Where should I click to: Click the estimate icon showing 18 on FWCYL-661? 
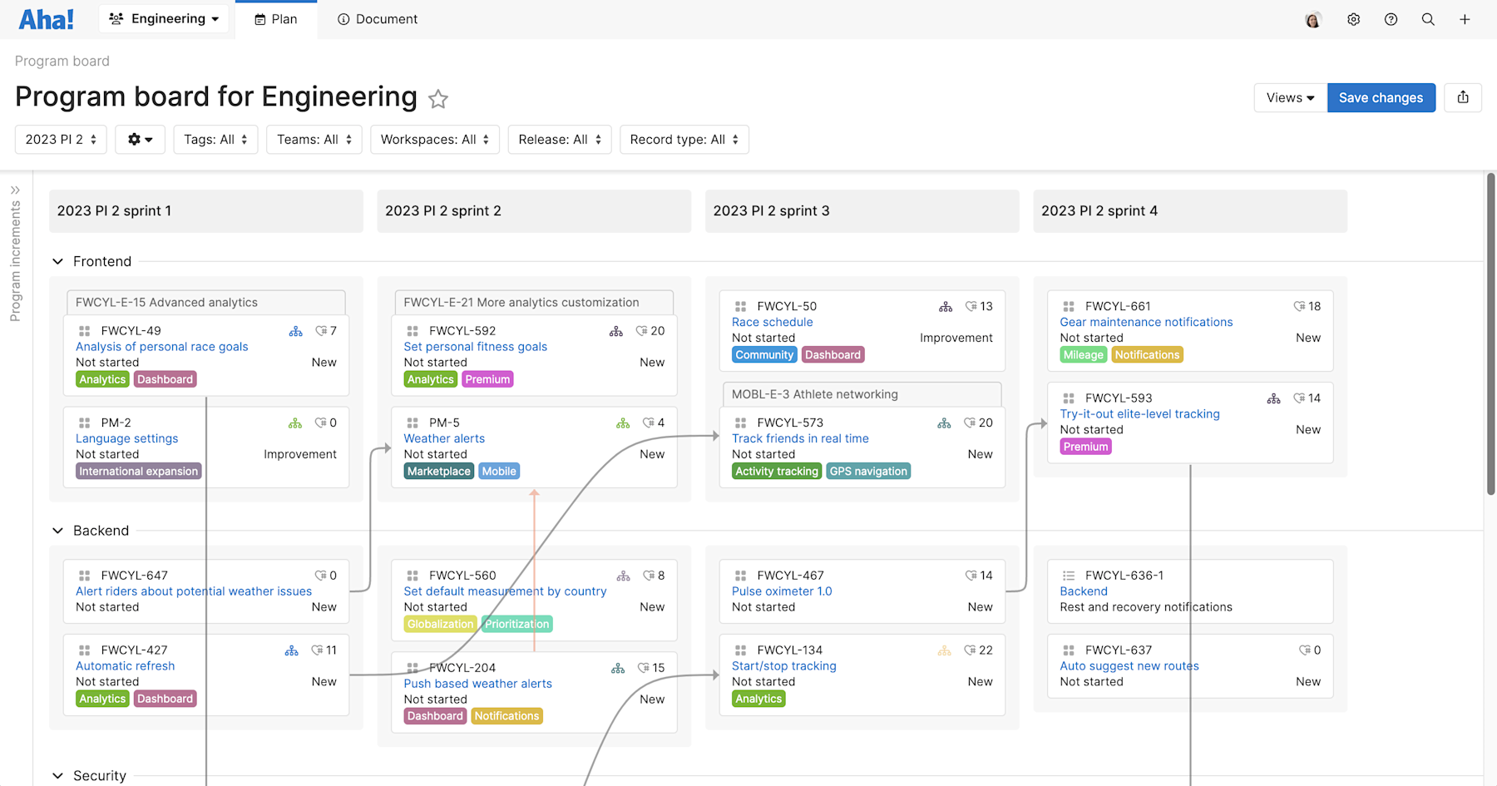(x=1306, y=306)
